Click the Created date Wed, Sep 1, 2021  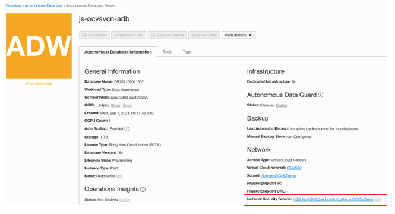point(127,113)
